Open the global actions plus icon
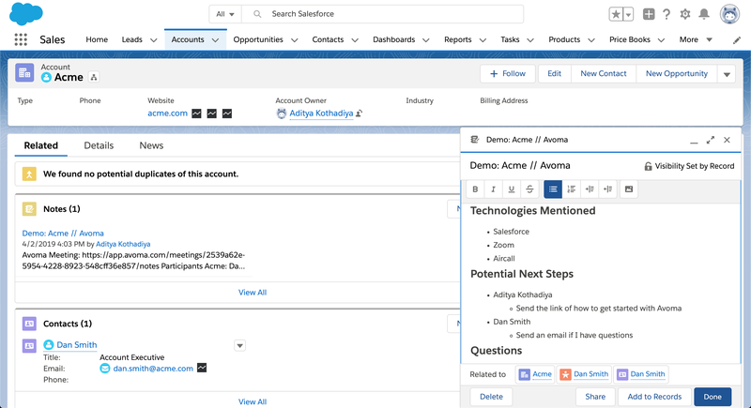The height and width of the screenshot is (408, 751). pyautogui.click(x=649, y=14)
